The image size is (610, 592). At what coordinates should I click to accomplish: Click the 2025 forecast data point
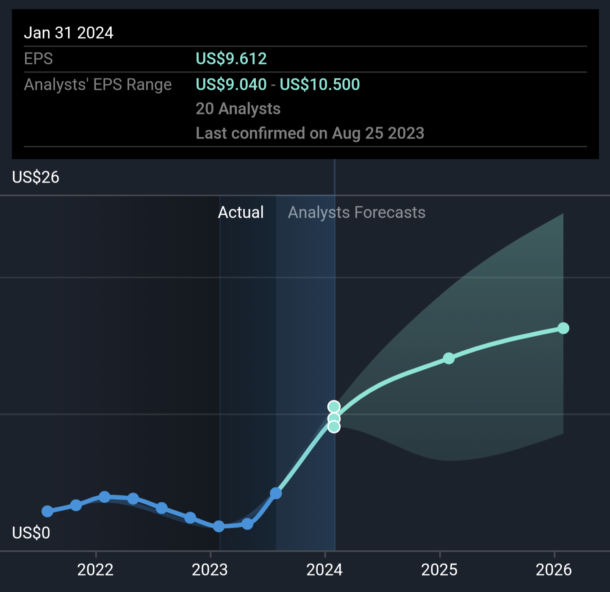click(449, 359)
